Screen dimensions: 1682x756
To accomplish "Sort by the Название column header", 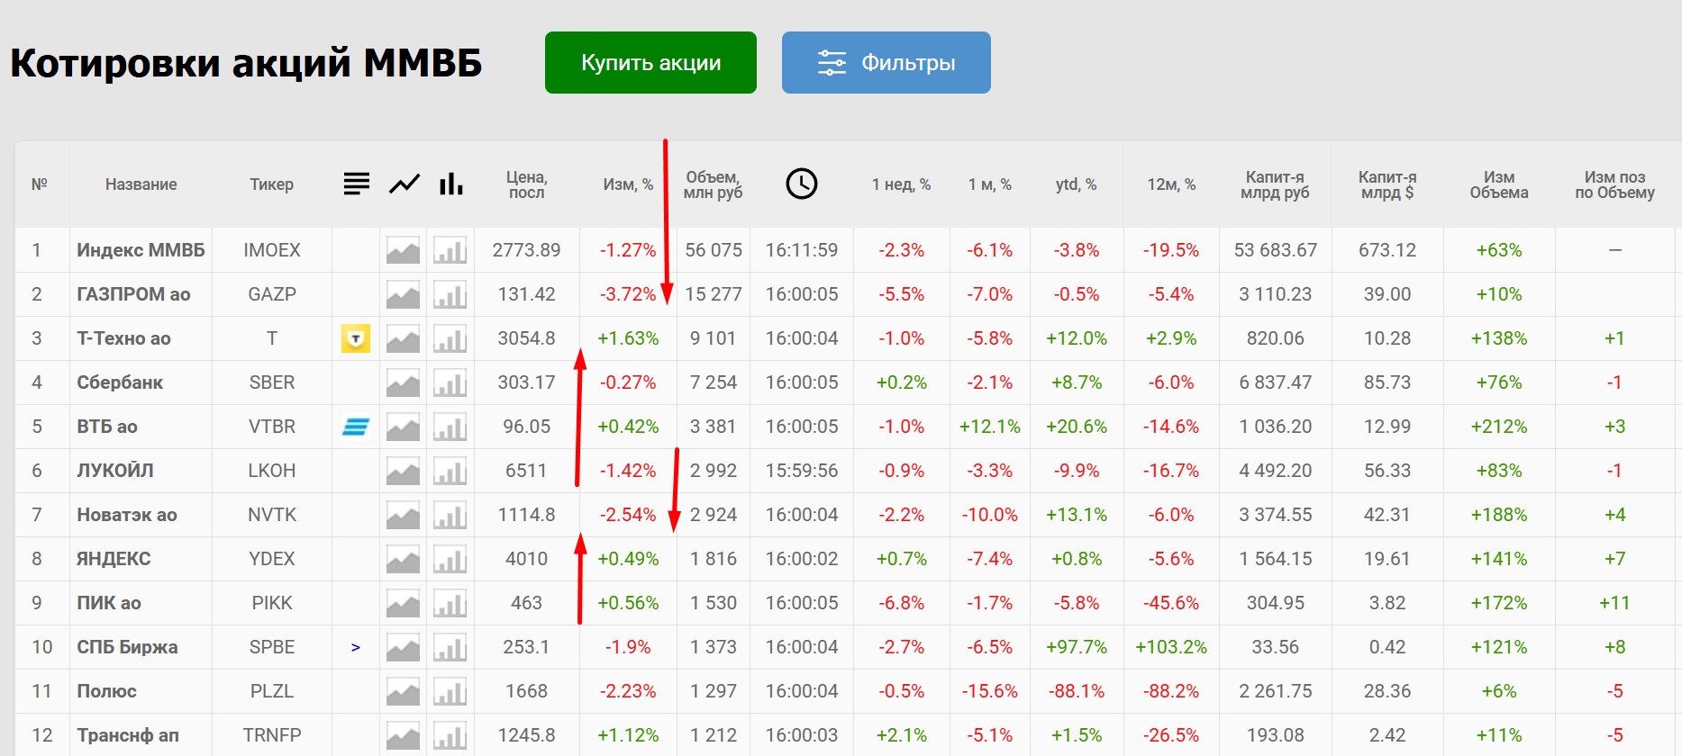I will pos(141,184).
